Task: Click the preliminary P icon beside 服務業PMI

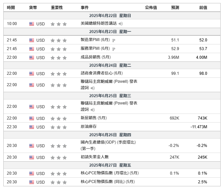Action: [x=114, y=49]
